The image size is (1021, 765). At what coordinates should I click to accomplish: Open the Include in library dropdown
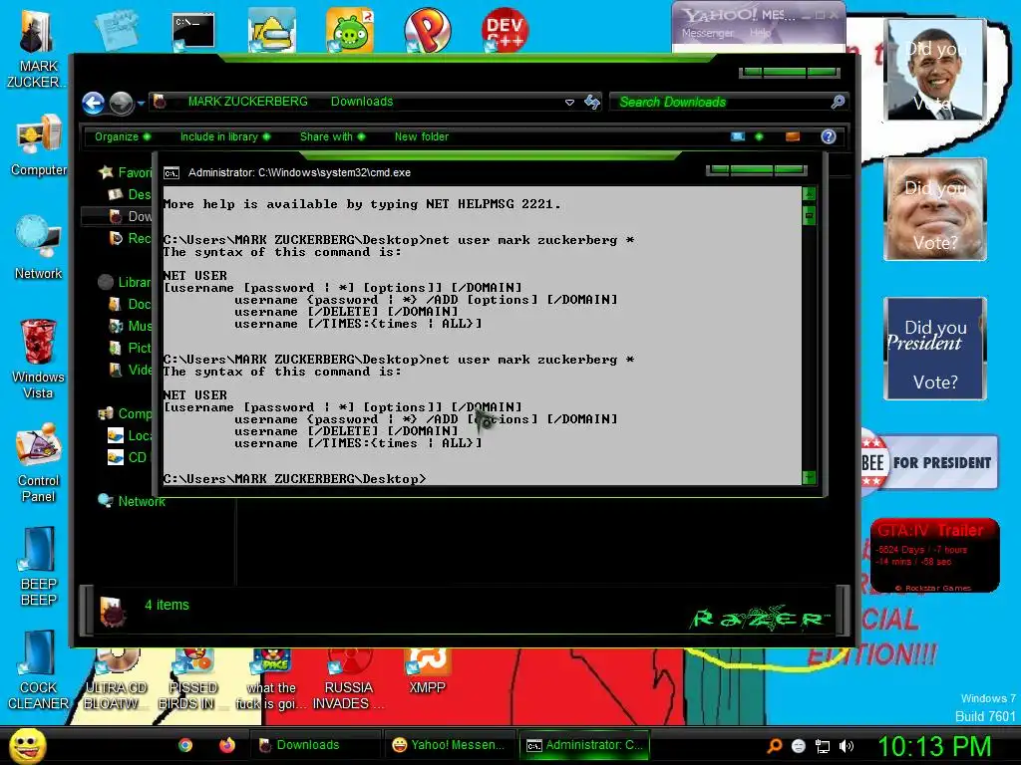click(x=224, y=136)
